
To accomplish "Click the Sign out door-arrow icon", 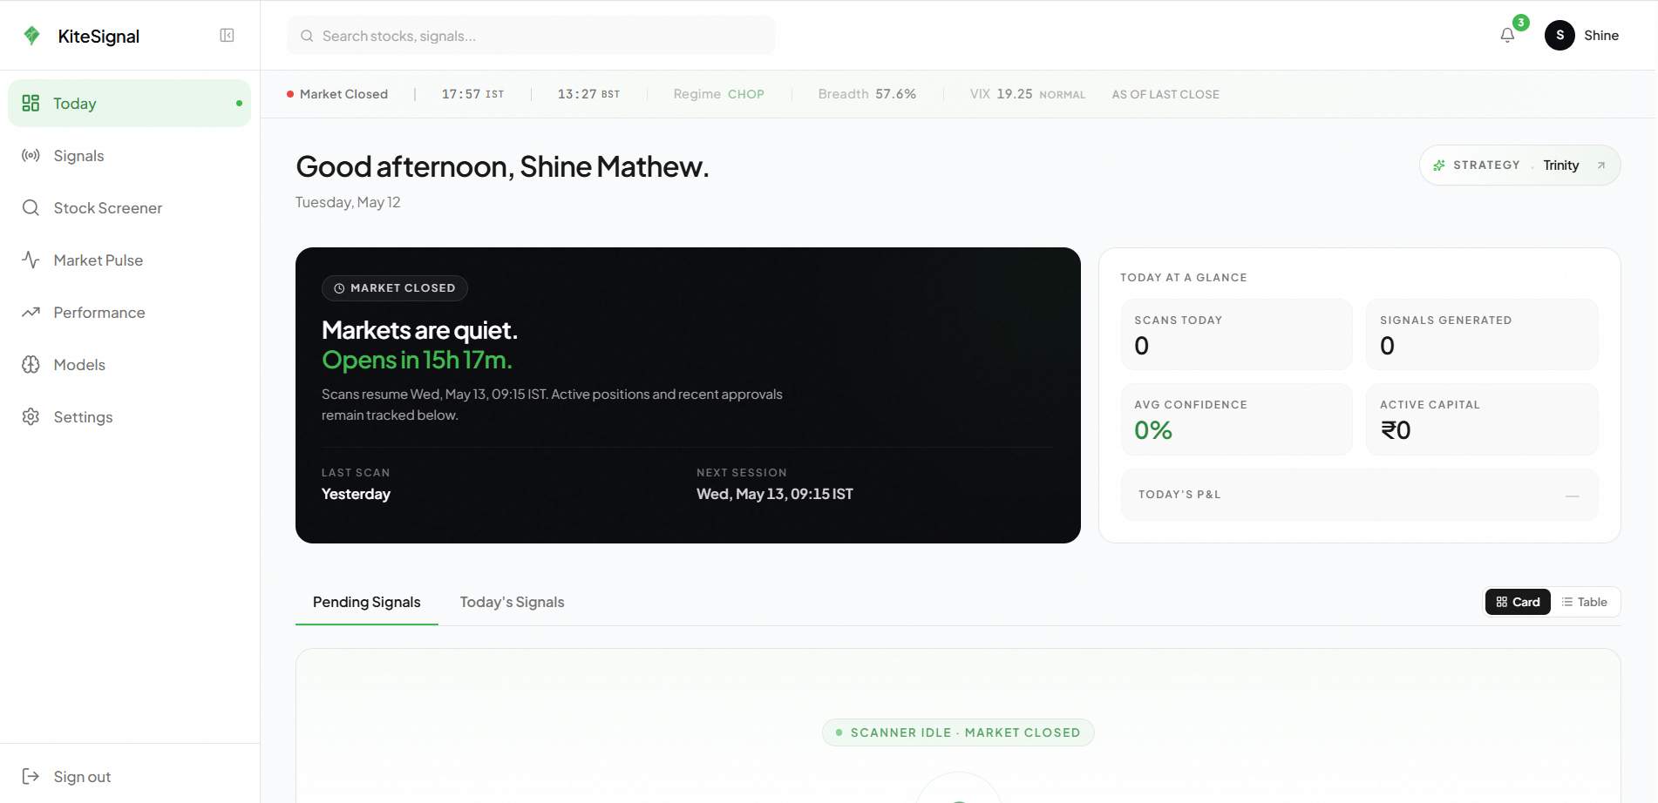I will coord(31,777).
